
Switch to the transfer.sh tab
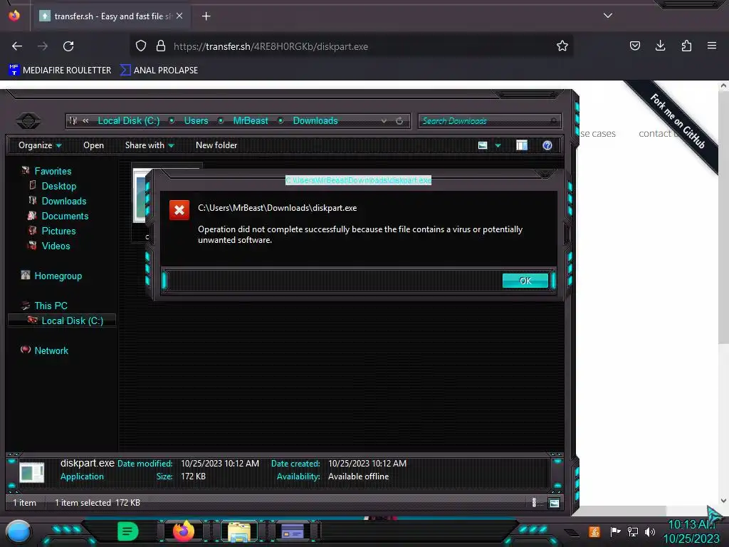point(111,16)
